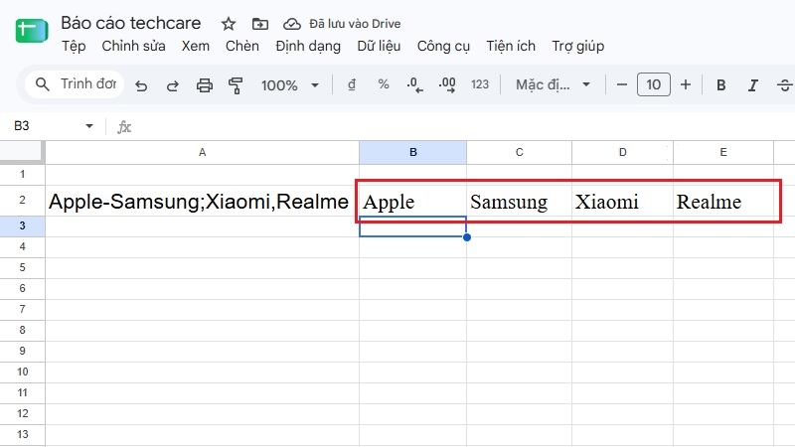This screenshot has height=447, width=795.
Task: Toggle bold formatting
Action: point(721,85)
